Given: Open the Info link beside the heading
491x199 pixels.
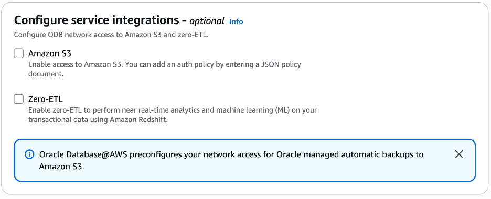Looking at the screenshot, I should click(236, 21).
